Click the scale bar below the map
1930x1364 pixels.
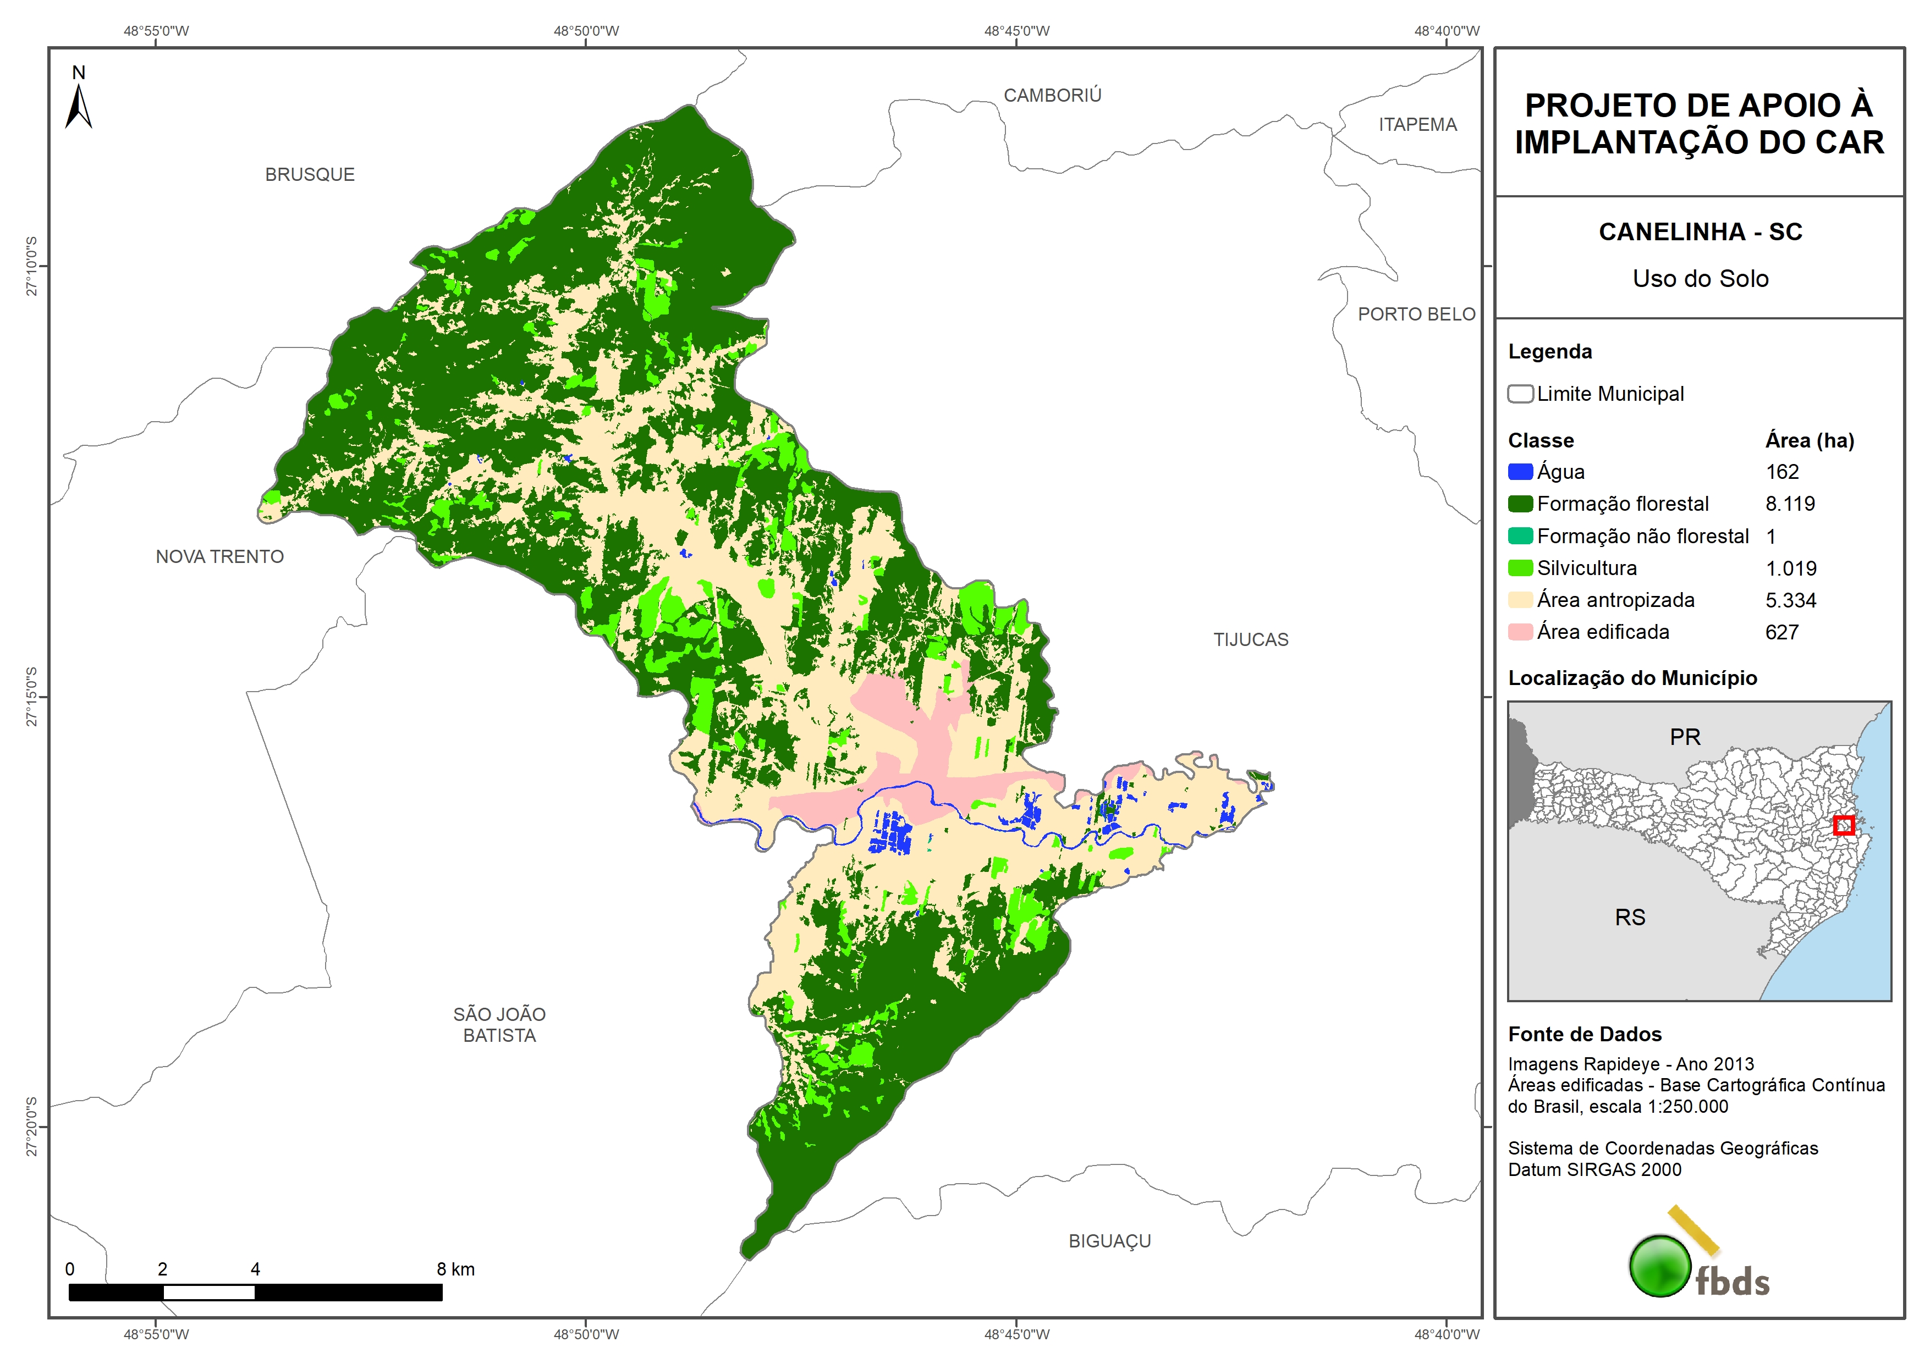click(255, 1292)
